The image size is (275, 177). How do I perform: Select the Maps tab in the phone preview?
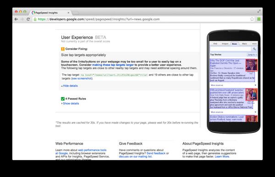pos(244,44)
